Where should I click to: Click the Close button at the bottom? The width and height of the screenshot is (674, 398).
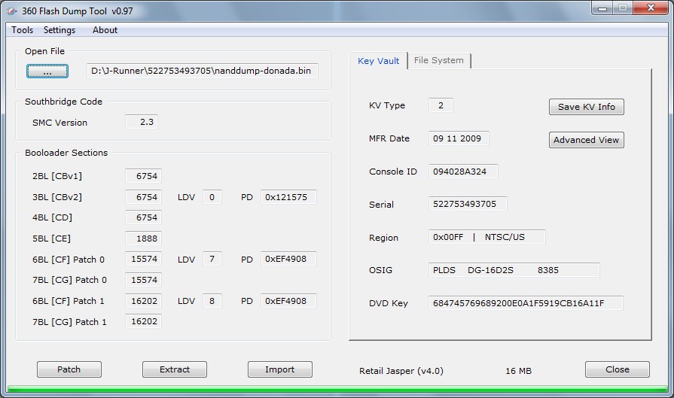pos(618,369)
